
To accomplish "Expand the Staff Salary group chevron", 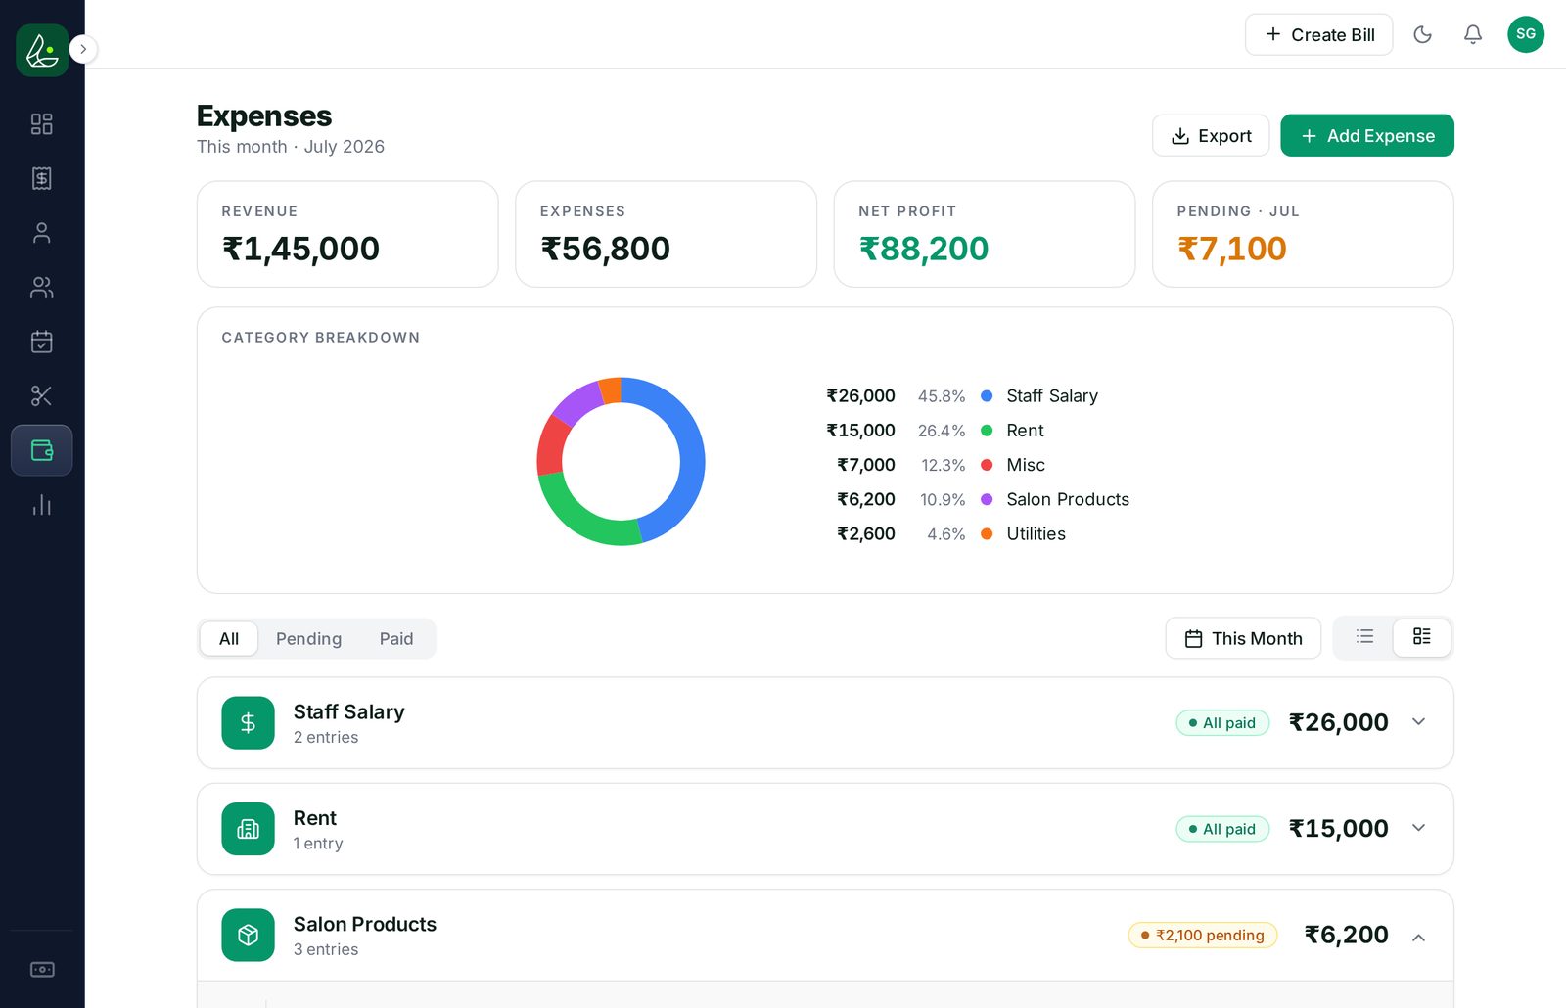I will (1418, 722).
